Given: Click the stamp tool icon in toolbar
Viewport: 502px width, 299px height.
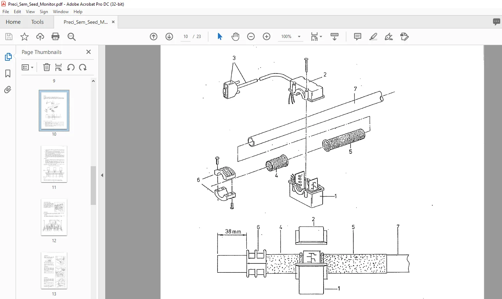Looking at the screenshot, I should pyautogui.click(x=405, y=37).
